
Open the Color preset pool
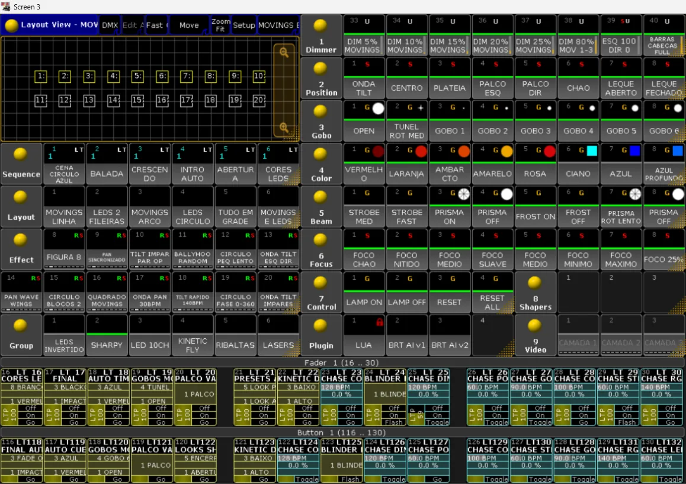click(321, 164)
